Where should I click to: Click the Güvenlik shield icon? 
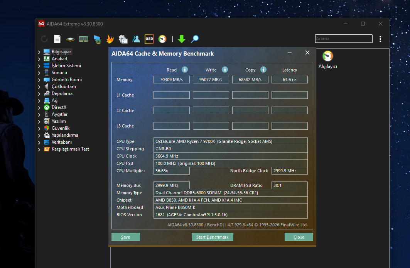coord(47,128)
